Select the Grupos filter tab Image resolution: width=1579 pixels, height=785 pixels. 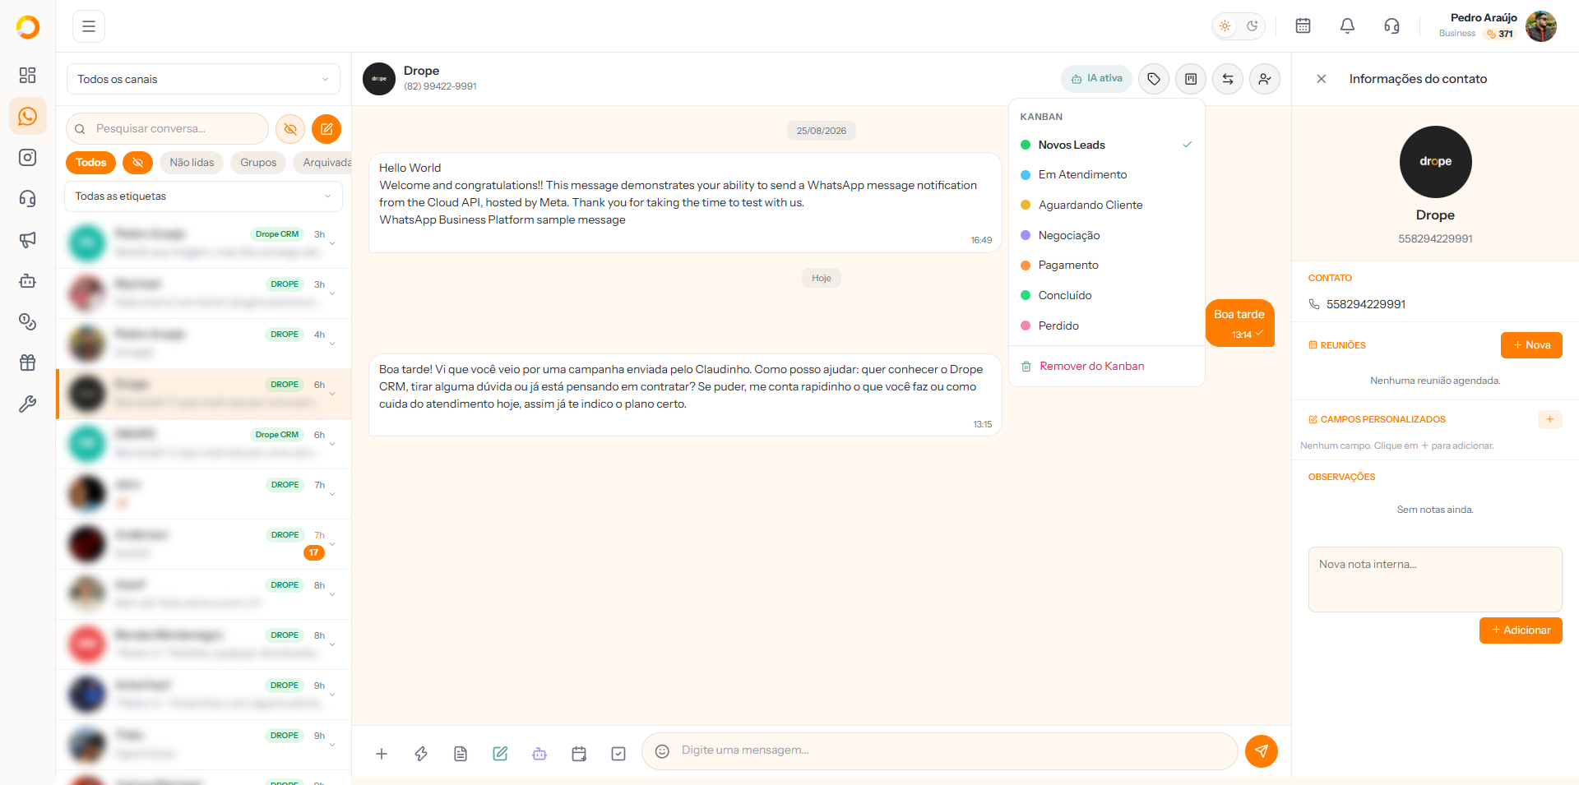point(258,163)
